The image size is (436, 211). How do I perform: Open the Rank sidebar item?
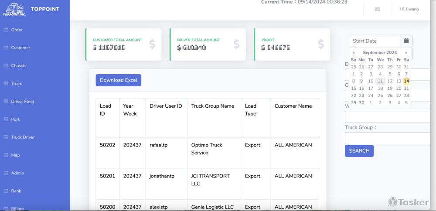click(16, 191)
